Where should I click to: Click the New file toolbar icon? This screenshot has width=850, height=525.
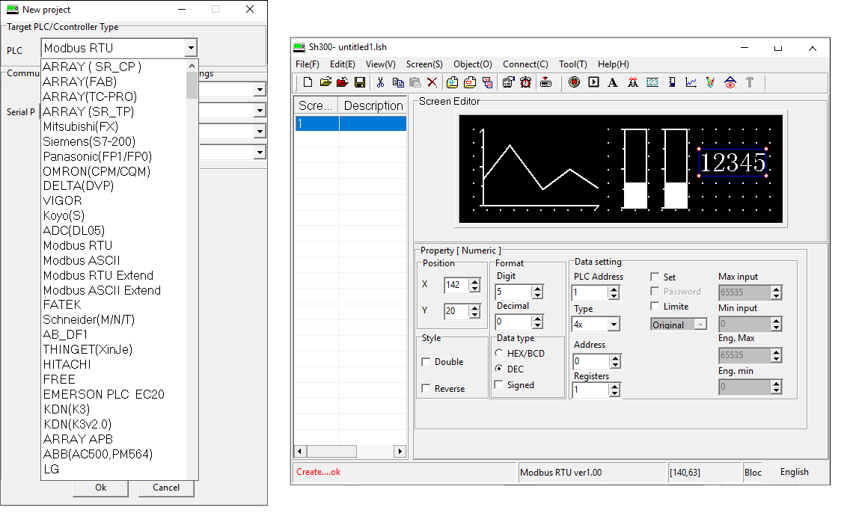308,82
